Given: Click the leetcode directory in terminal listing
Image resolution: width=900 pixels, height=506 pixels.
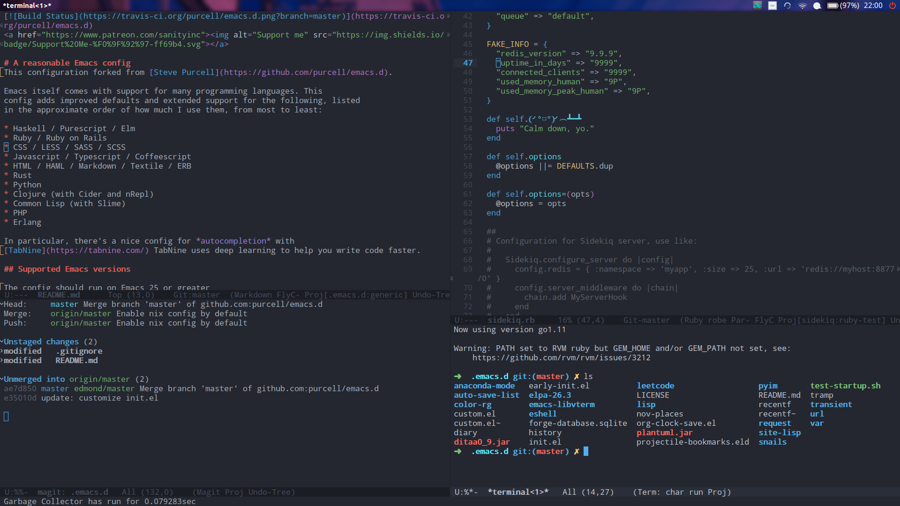Looking at the screenshot, I should click(655, 386).
